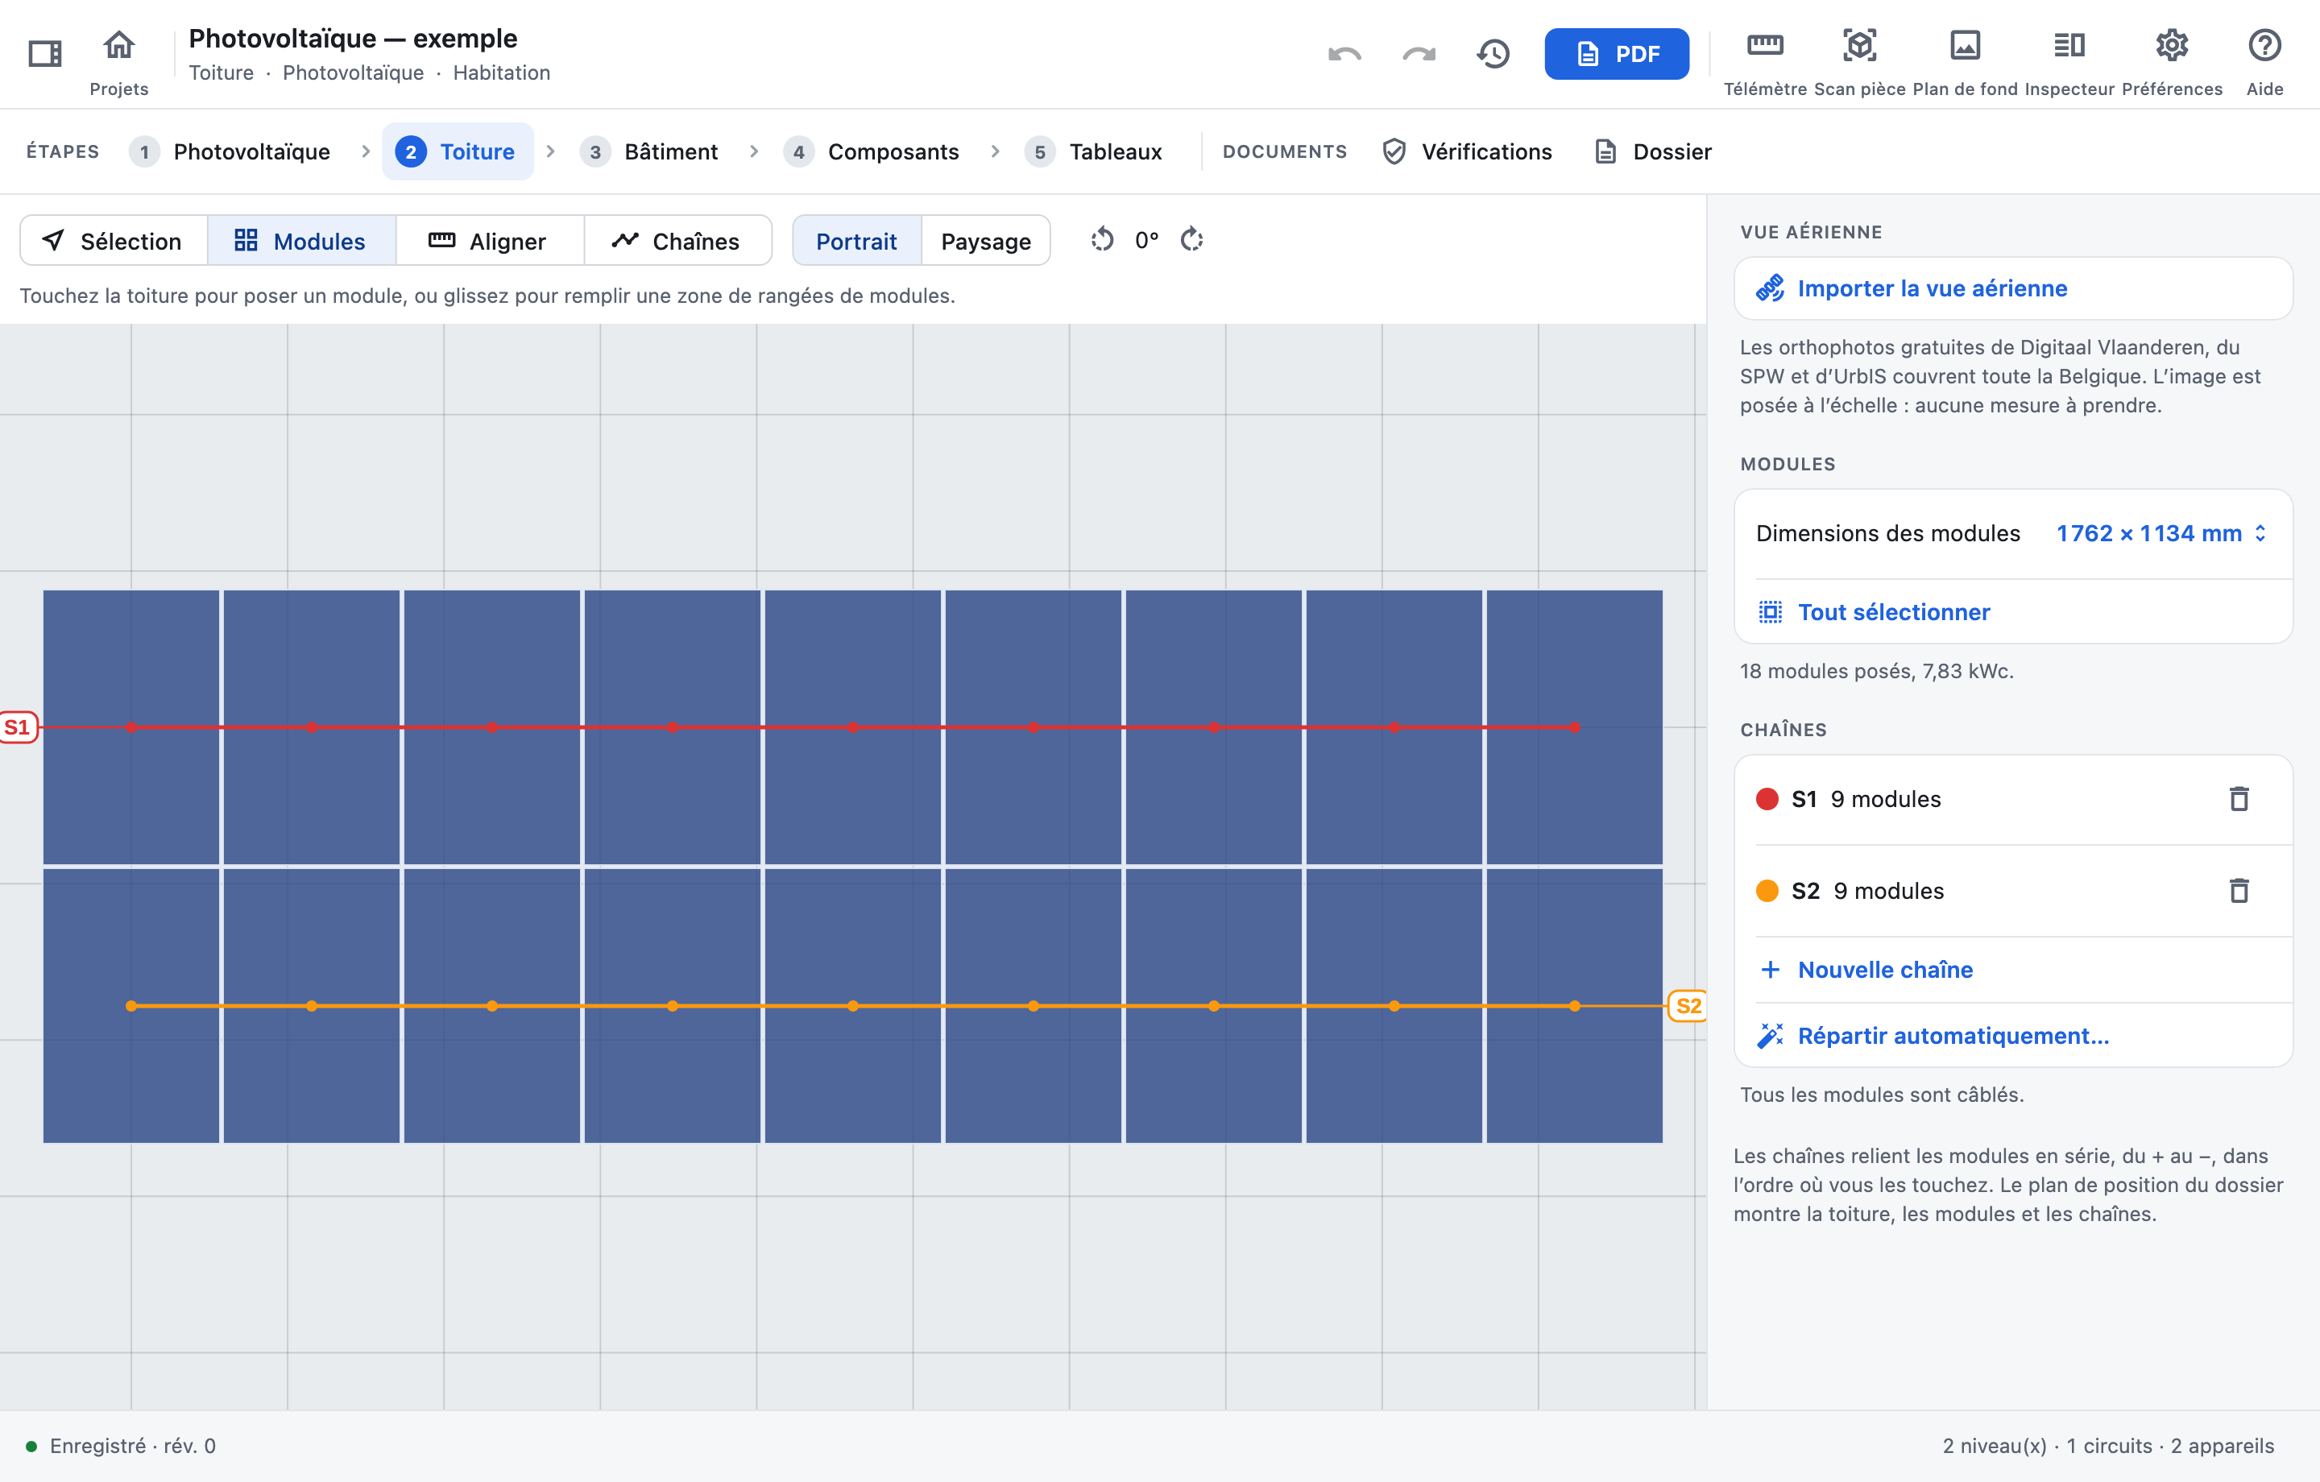Rotate counterclockwise arrow next to 0°
2320x1482 pixels.
1102,240
